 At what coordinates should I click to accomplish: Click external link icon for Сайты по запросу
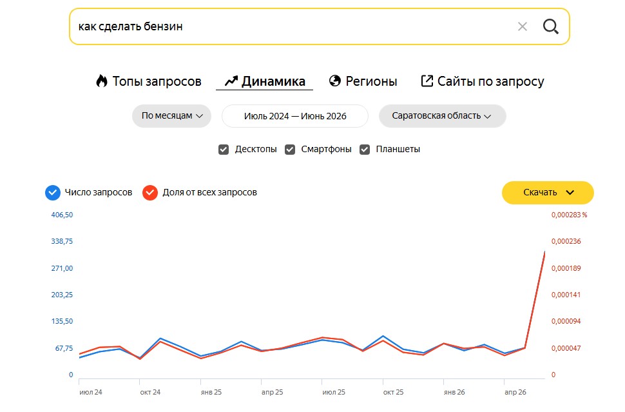pos(427,81)
